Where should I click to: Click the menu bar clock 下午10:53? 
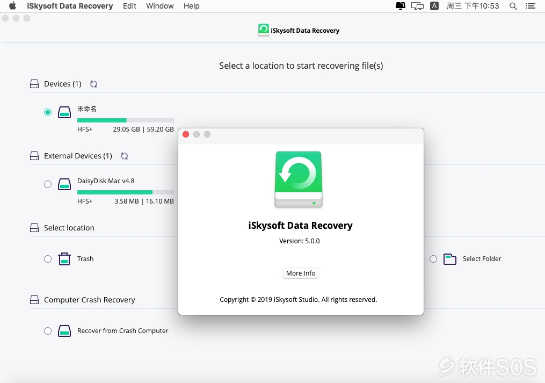pos(482,6)
